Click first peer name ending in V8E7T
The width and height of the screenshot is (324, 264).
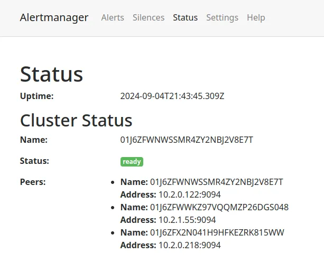pos(217,182)
